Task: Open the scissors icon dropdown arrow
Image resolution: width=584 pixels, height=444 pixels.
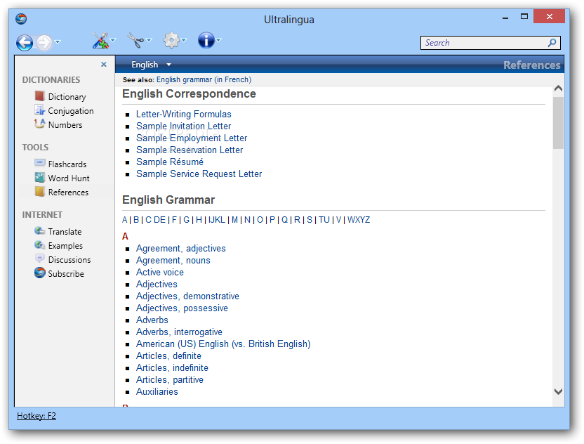Action: (x=149, y=40)
